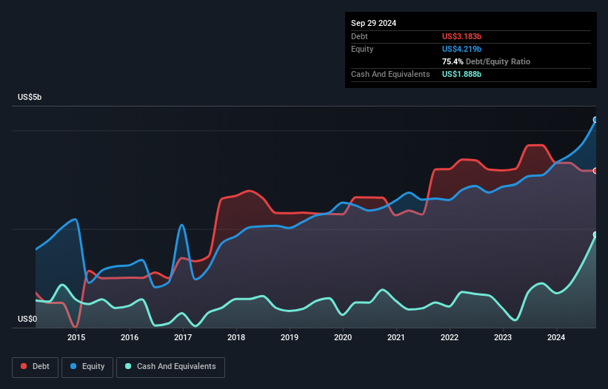
Task: Click the 2022 year tick label
Action: 450,338
